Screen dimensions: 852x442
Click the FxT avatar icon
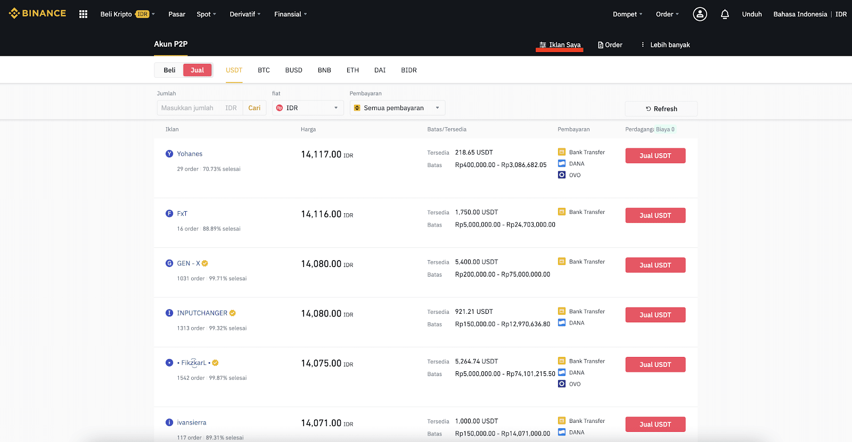click(x=169, y=213)
